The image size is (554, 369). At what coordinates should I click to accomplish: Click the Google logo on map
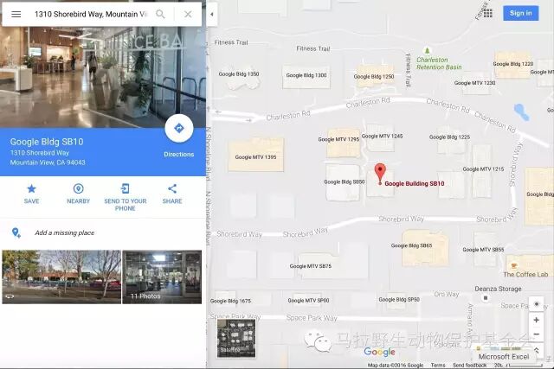(379, 352)
